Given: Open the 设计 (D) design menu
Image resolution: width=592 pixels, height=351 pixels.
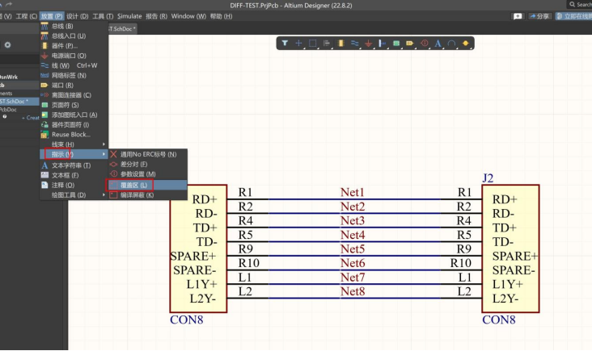Looking at the screenshot, I should [78, 16].
